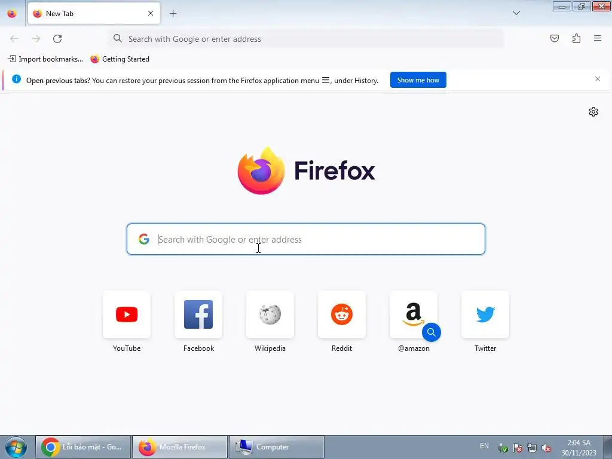Click the safely remove hardware tray icon
Image resolution: width=612 pixels, height=459 pixels.
(x=503, y=448)
